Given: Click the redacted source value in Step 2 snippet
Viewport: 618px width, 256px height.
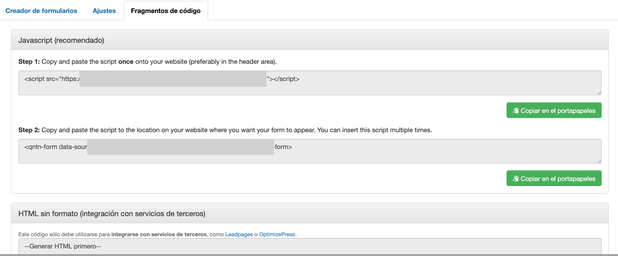Looking at the screenshot, I should (181, 147).
